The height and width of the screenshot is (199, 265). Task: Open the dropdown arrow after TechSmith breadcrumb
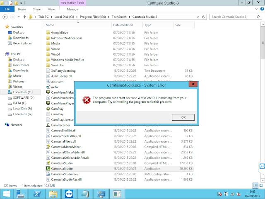130,17
